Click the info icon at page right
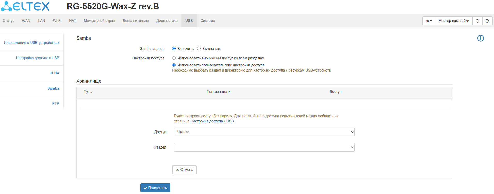494x194 pixels. pos(480,38)
